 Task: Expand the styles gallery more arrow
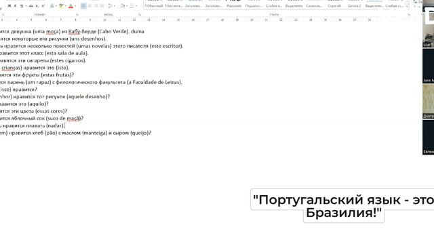point(408,7)
